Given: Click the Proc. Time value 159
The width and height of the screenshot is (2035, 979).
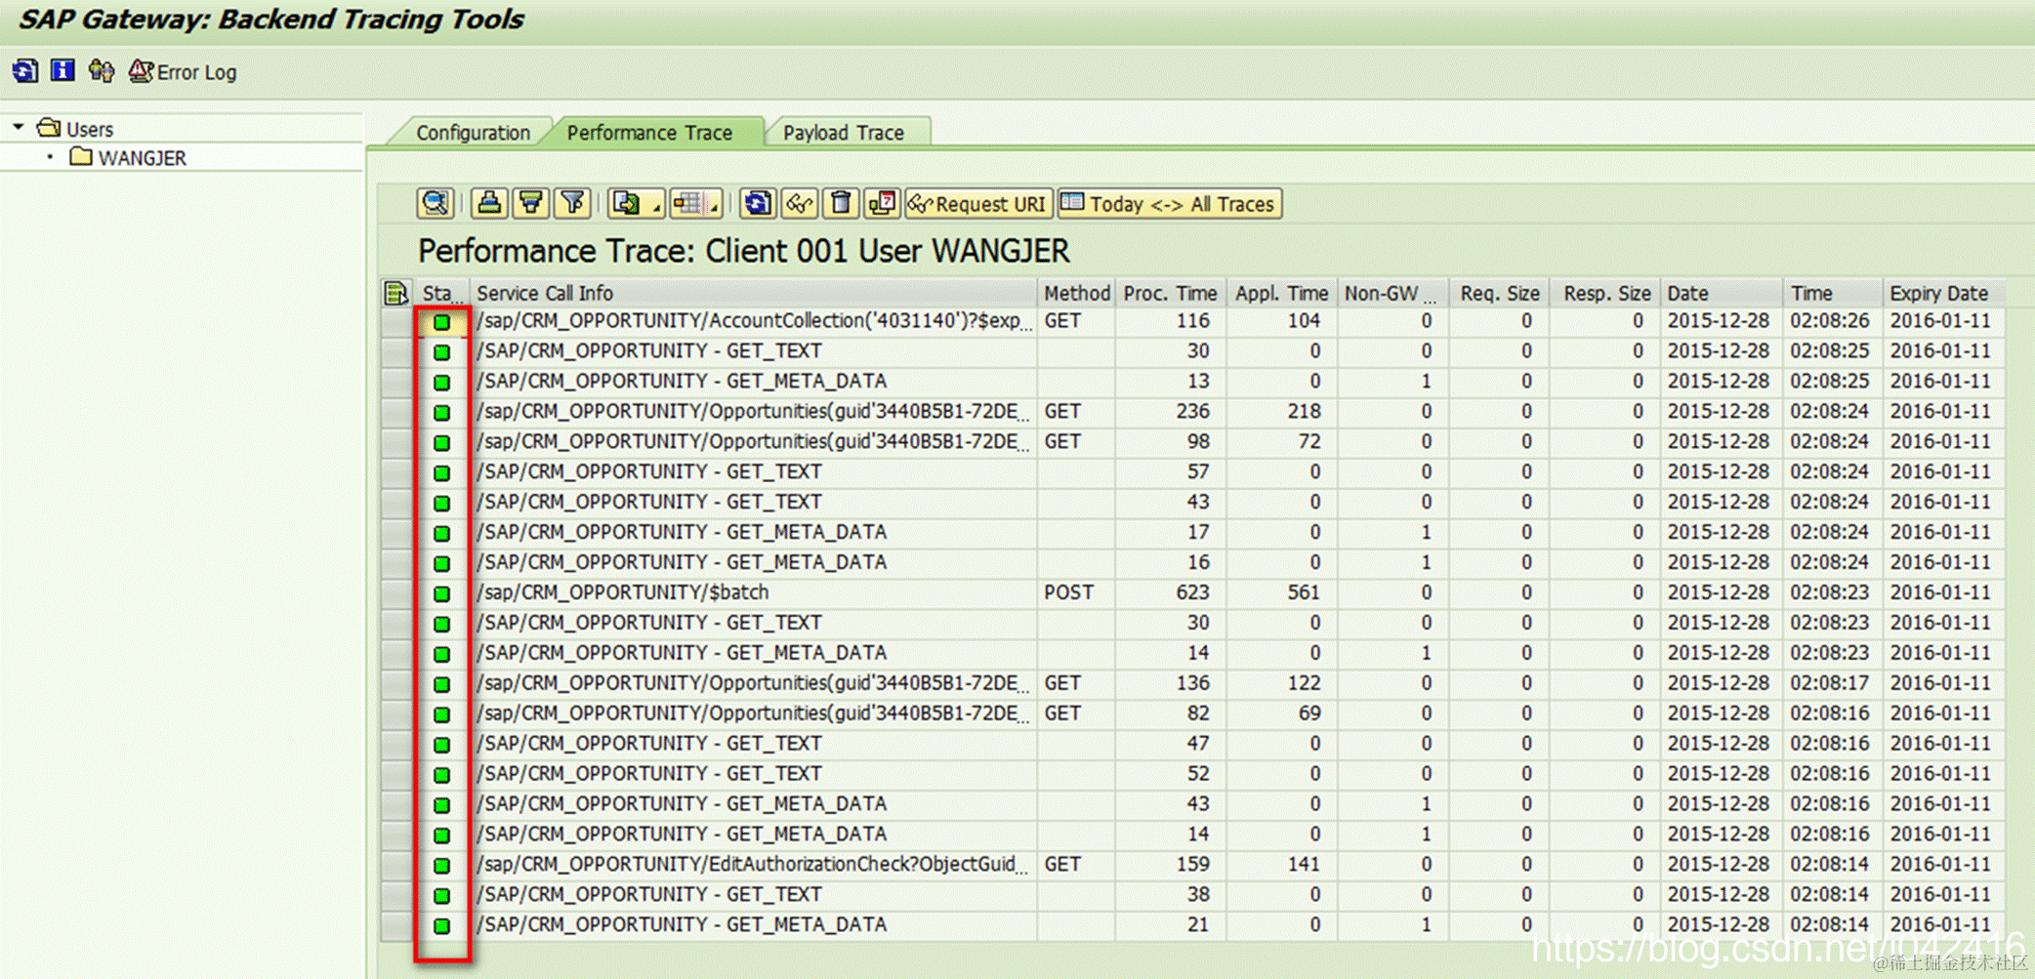Looking at the screenshot, I should click(1192, 865).
